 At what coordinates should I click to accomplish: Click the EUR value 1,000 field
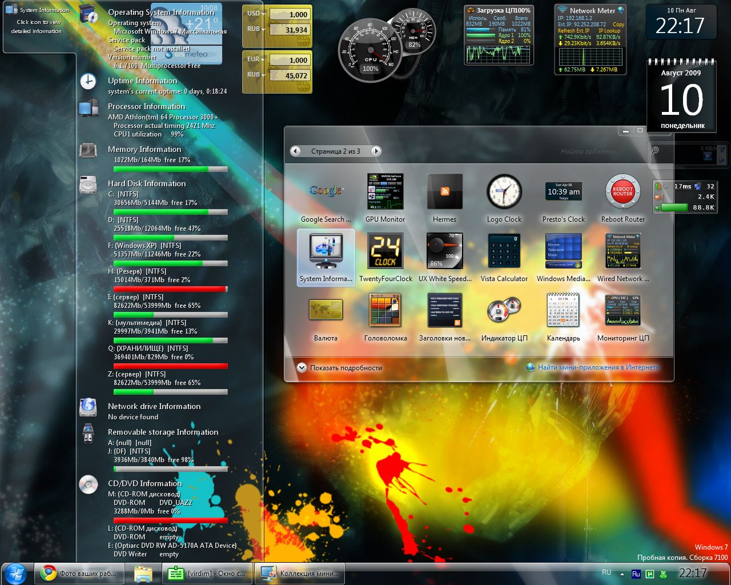(x=289, y=60)
